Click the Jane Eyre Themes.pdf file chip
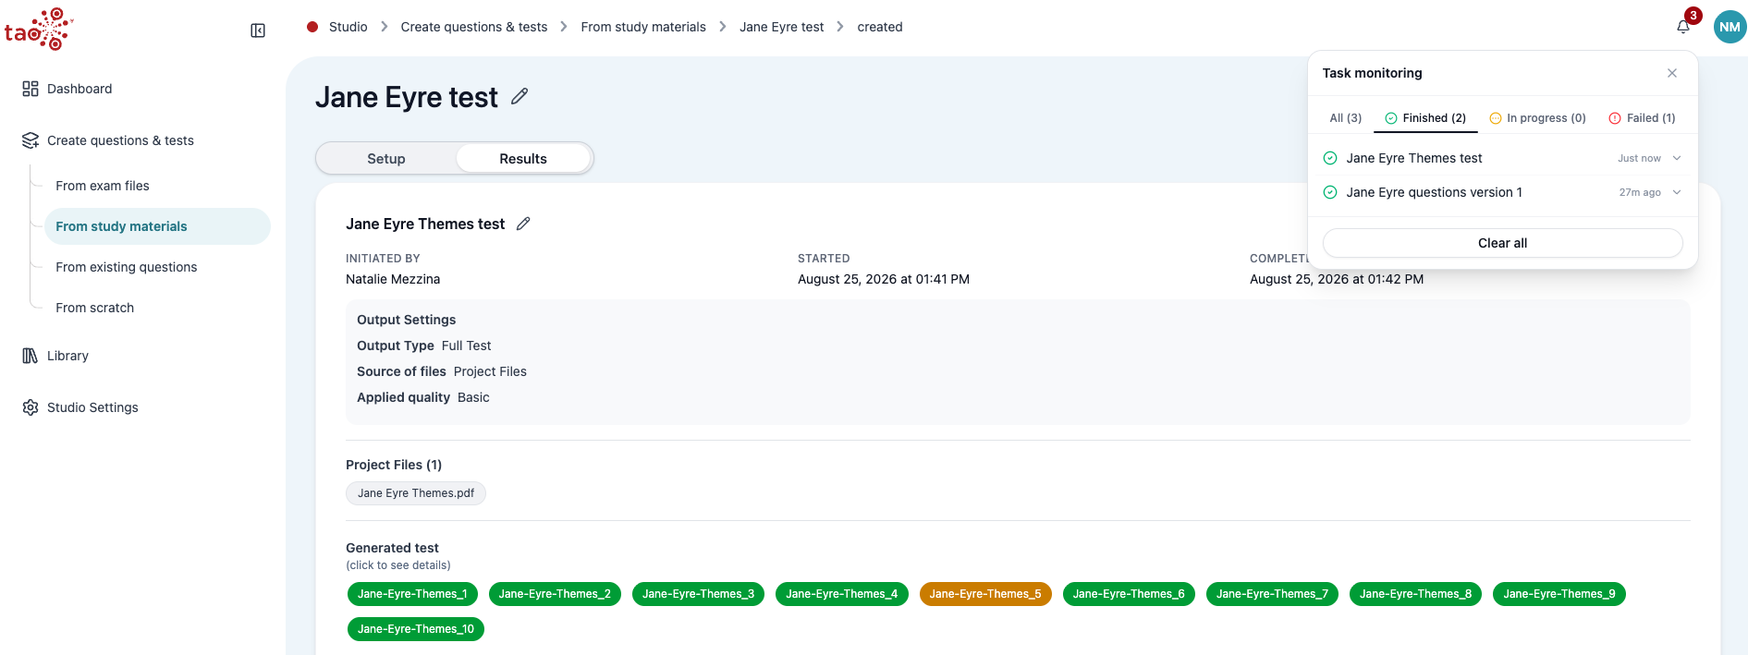 coord(416,493)
